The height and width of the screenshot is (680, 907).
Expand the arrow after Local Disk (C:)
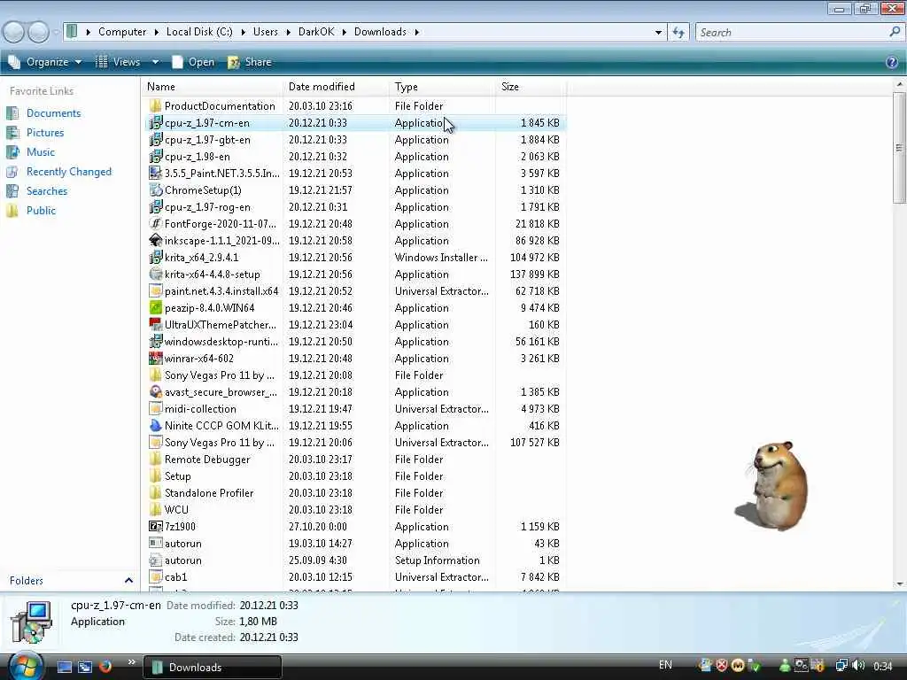[x=243, y=32]
